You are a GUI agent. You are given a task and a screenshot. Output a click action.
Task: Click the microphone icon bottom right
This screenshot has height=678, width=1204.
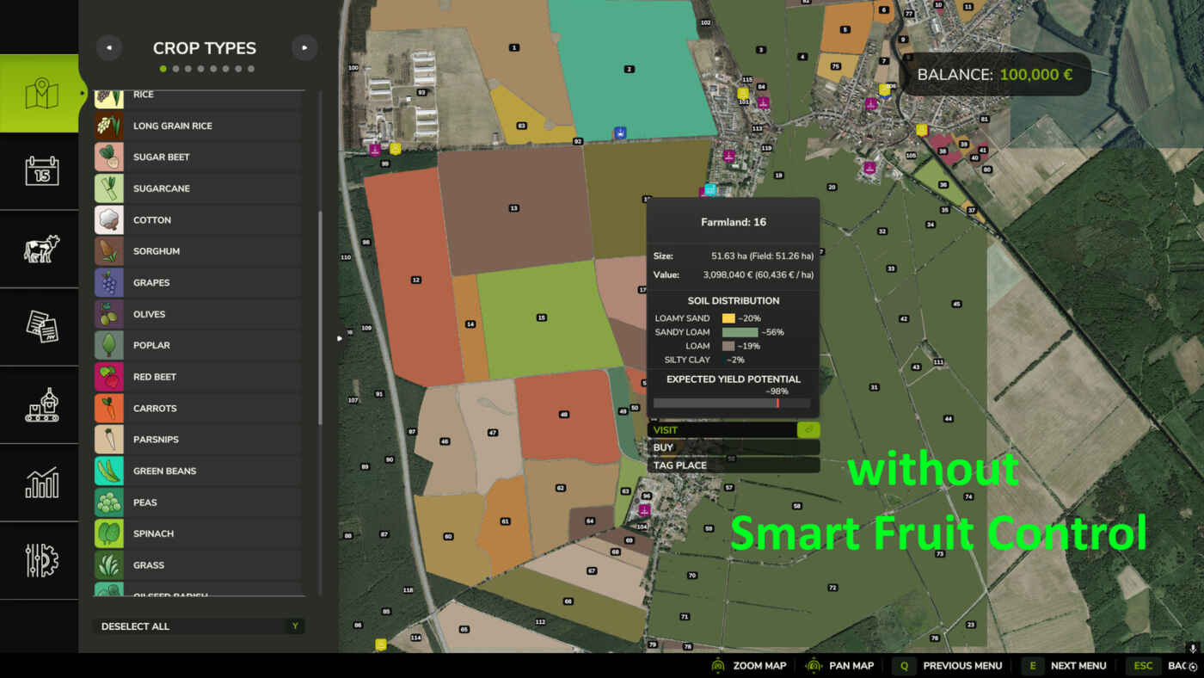(x=1192, y=647)
